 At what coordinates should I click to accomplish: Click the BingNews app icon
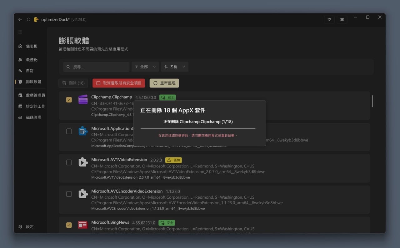pyautogui.click(x=83, y=225)
